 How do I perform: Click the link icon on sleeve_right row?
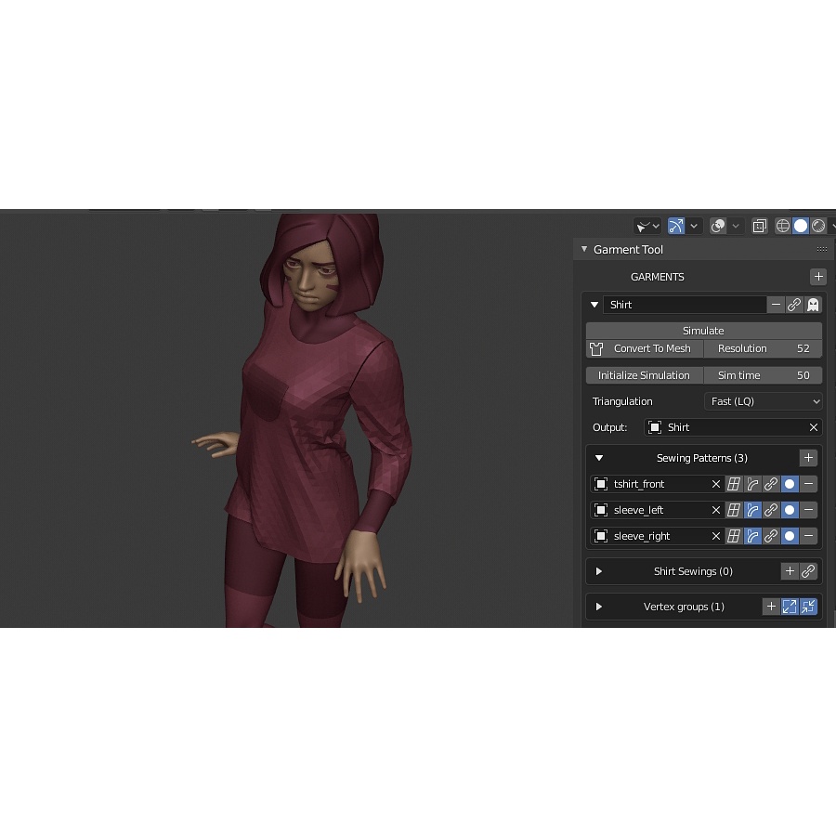click(x=771, y=536)
